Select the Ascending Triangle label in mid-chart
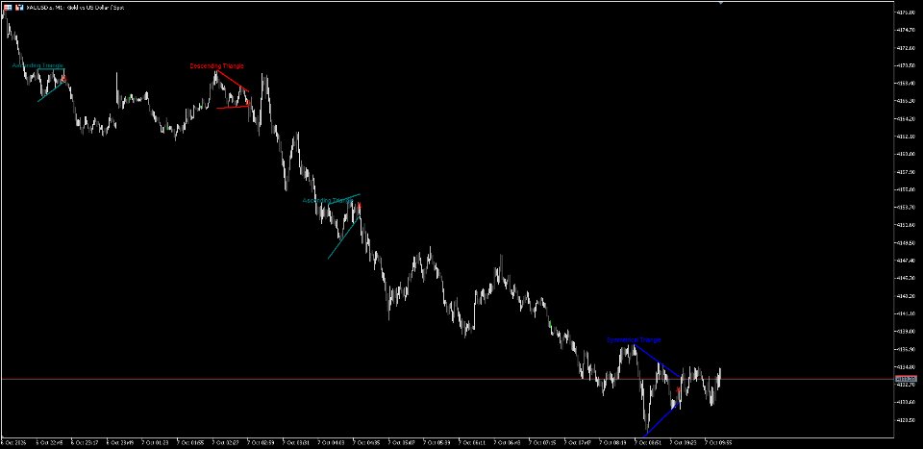923x449 pixels. 327,201
